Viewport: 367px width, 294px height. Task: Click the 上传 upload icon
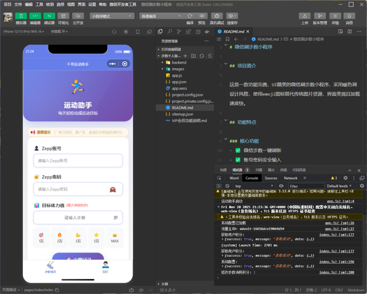pos(304,16)
